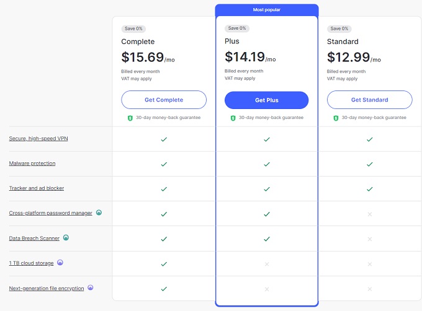Image resolution: width=422 pixels, height=311 pixels.
Task: Open the Data Breach Scanner link
Action: pos(34,238)
